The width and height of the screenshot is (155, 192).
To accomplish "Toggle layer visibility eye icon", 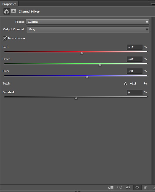I will pos(137,187).
